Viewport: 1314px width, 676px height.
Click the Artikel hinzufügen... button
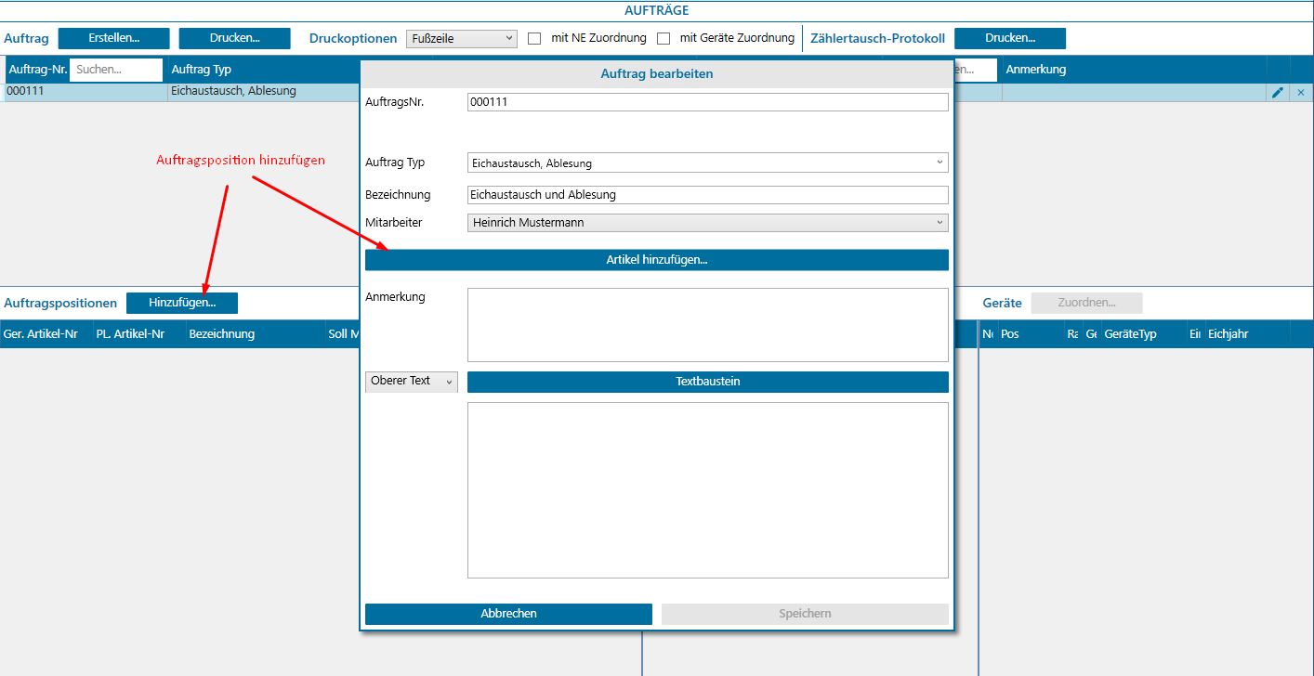coord(657,260)
